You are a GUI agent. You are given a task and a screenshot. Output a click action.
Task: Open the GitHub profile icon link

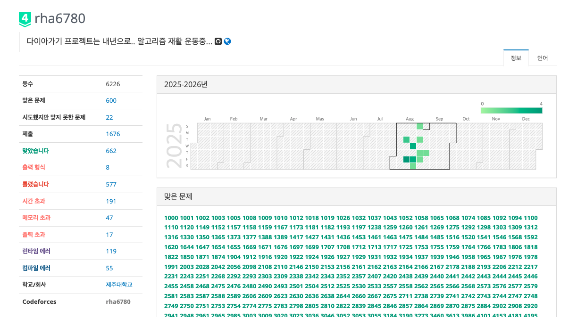tap(218, 41)
